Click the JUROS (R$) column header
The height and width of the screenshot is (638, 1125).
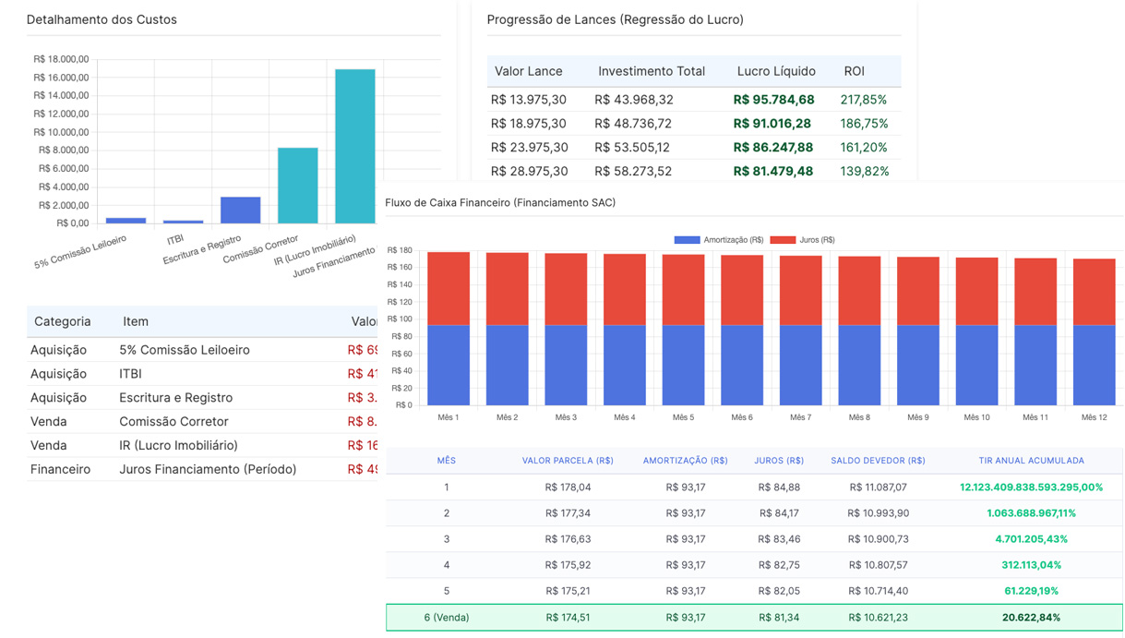[x=779, y=461]
